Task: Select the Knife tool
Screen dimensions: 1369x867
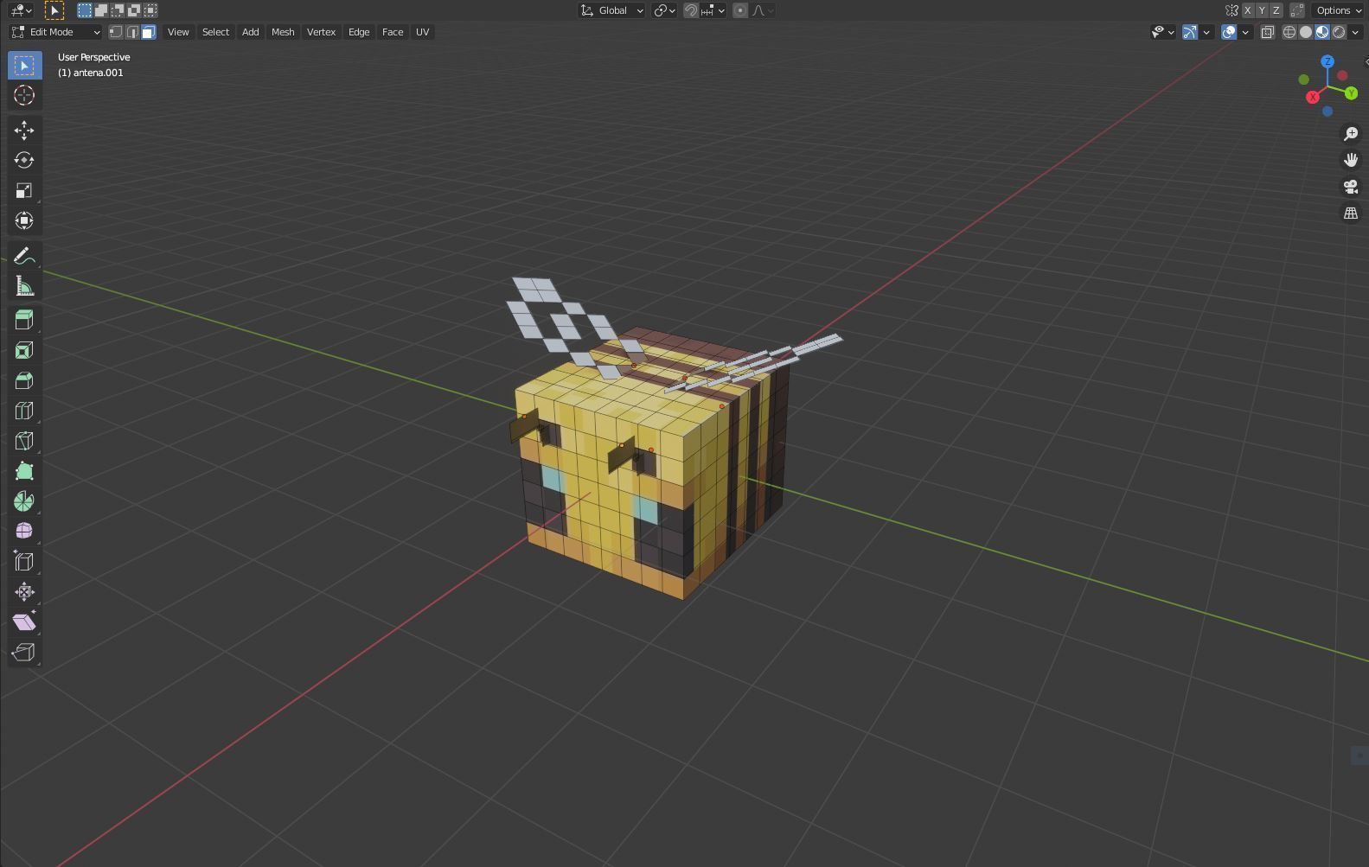Action: (24, 441)
